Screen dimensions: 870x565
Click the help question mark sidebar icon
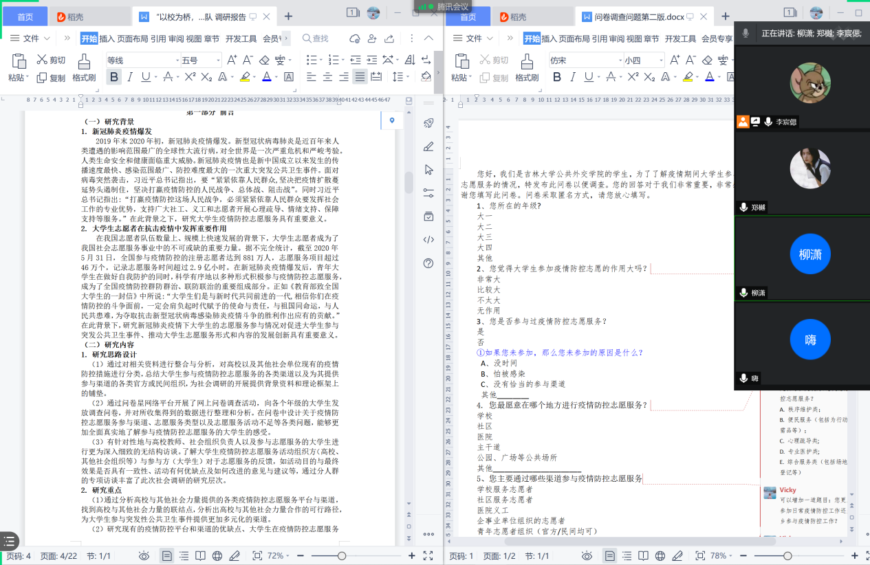pyautogui.click(x=428, y=263)
